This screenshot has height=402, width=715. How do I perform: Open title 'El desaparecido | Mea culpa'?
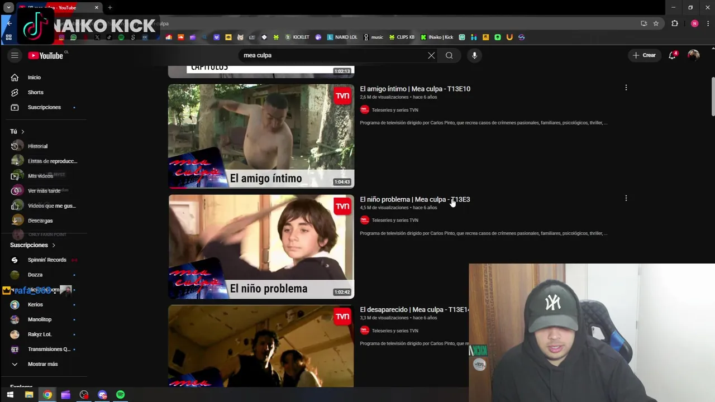coord(414,309)
